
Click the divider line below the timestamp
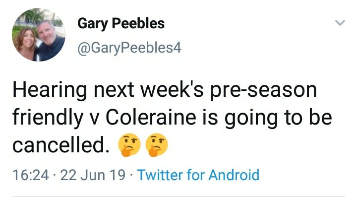178,196
